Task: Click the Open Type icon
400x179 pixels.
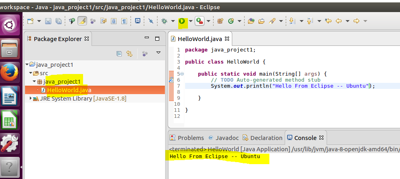Action: (x=251, y=21)
